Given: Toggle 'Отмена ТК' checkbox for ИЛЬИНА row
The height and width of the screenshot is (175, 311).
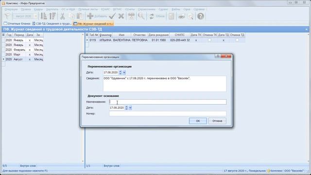Looking at the screenshot, I should [209, 40].
